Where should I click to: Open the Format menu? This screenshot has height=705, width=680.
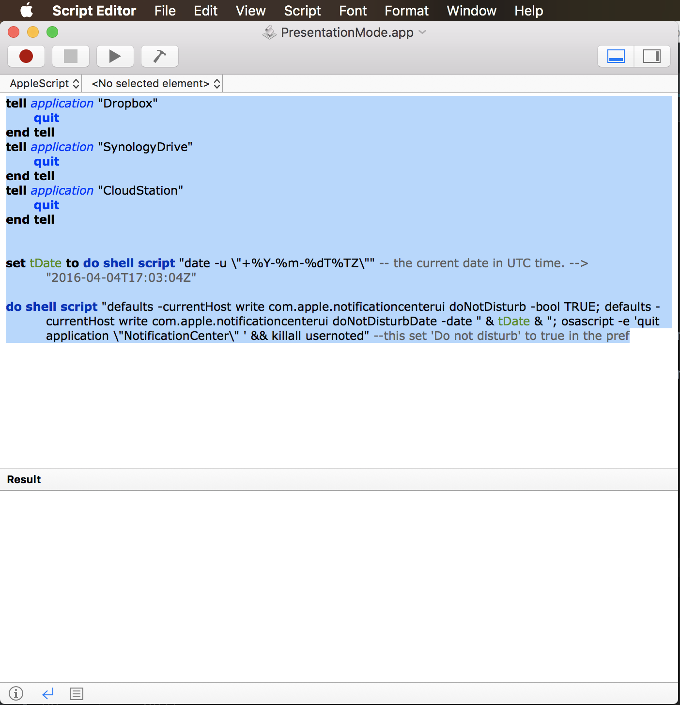[407, 11]
